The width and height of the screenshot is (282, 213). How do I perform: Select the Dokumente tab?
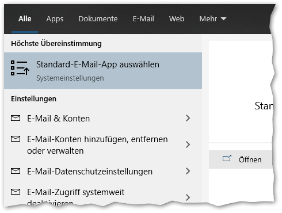click(98, 19)
